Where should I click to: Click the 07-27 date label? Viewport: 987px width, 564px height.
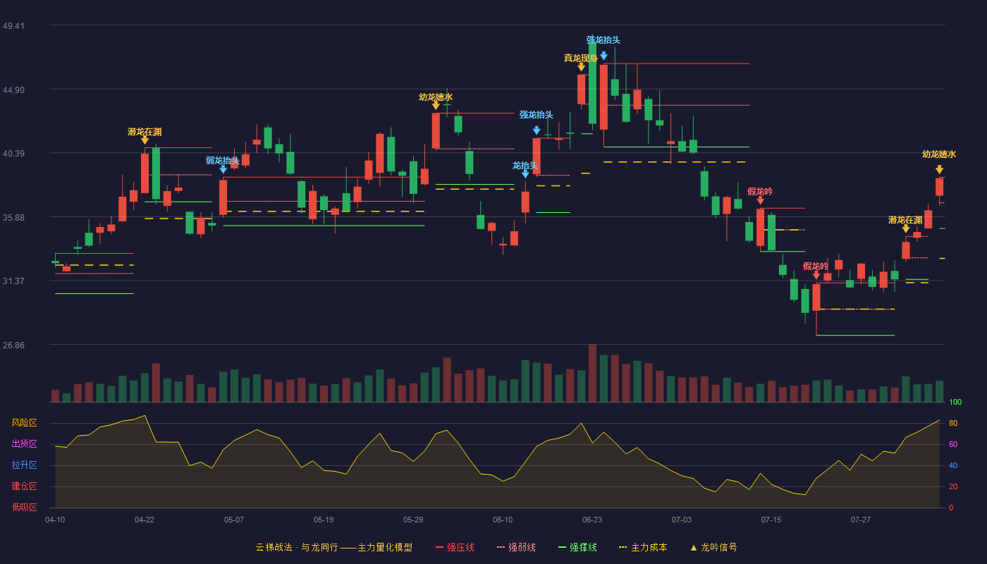[861, 520]
